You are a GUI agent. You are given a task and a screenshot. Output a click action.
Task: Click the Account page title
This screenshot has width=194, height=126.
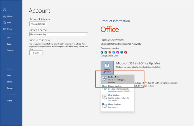pos(39,10)
